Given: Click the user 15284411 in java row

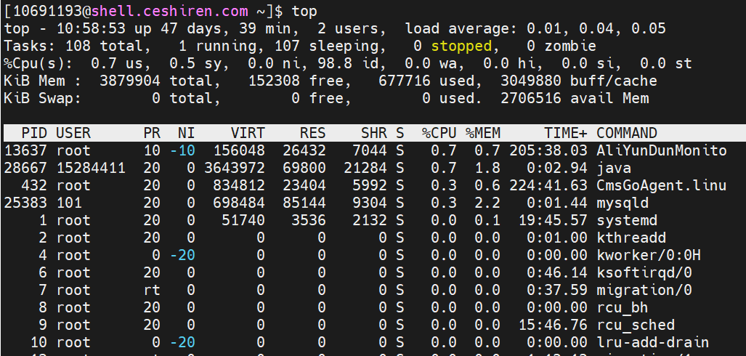Looking at the screenshot, I should point(90,168).
